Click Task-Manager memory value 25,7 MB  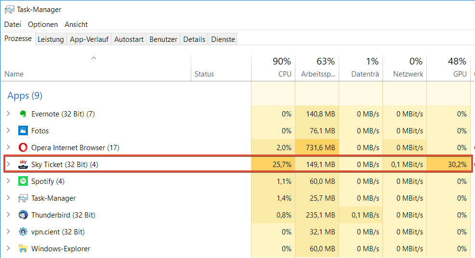pos(322,198)
